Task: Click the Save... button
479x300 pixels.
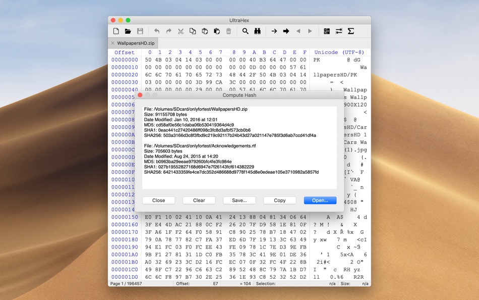Action: (x=239, y=201)
